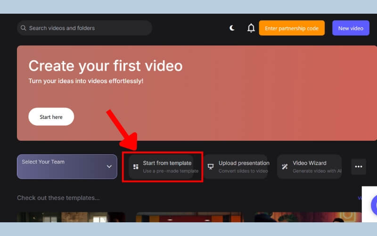Open notifications via the bell icon
Screen dimensions: 377x236
coord(251,28)
